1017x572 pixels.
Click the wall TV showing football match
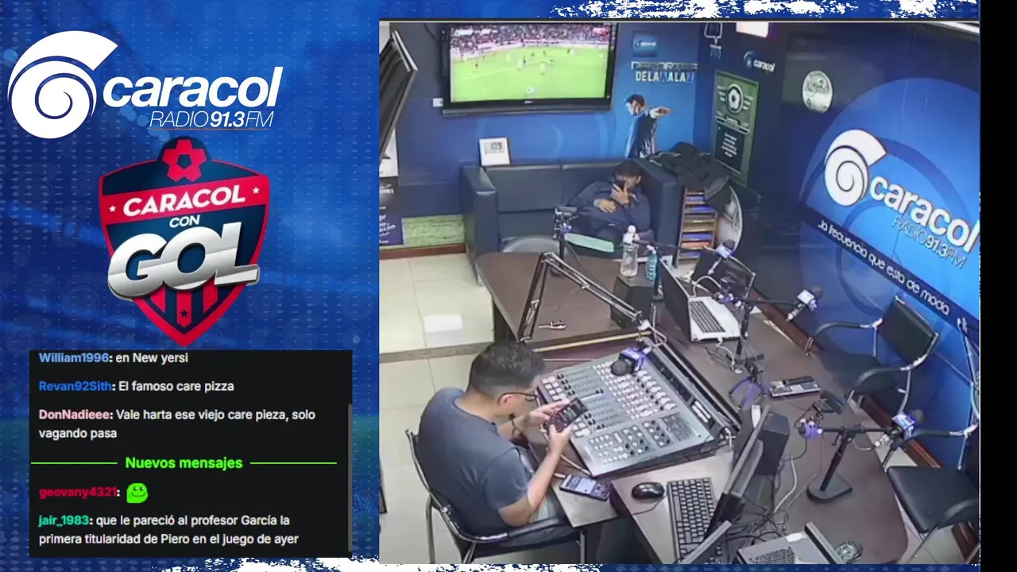530,66
